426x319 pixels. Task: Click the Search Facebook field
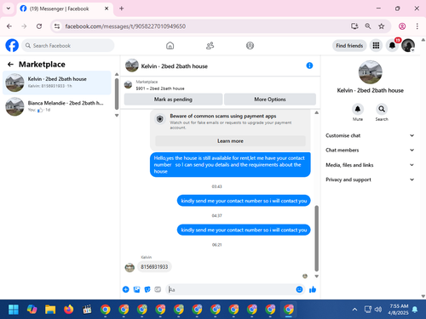click(68, 46)
